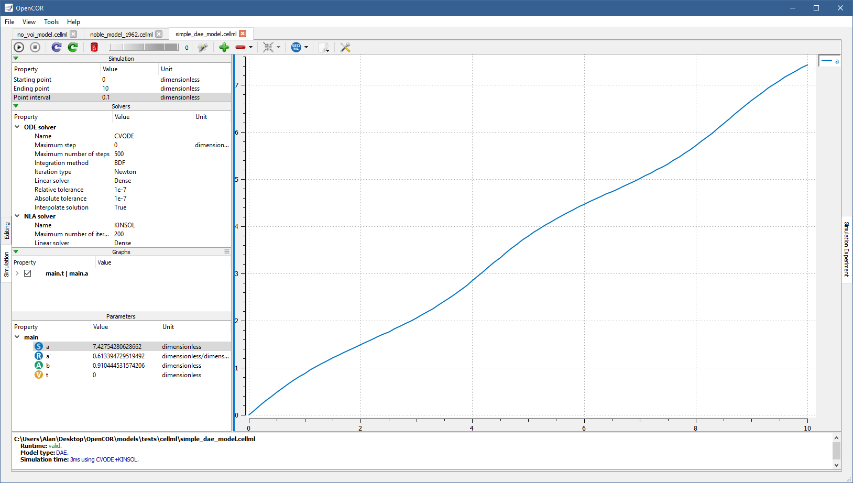
Task: Uncheck the main.t | main.a graph checkbox
Action: 28,273
